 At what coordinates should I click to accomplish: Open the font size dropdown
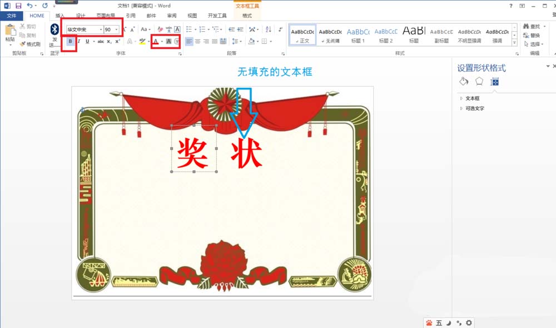[x=117, y=29]
